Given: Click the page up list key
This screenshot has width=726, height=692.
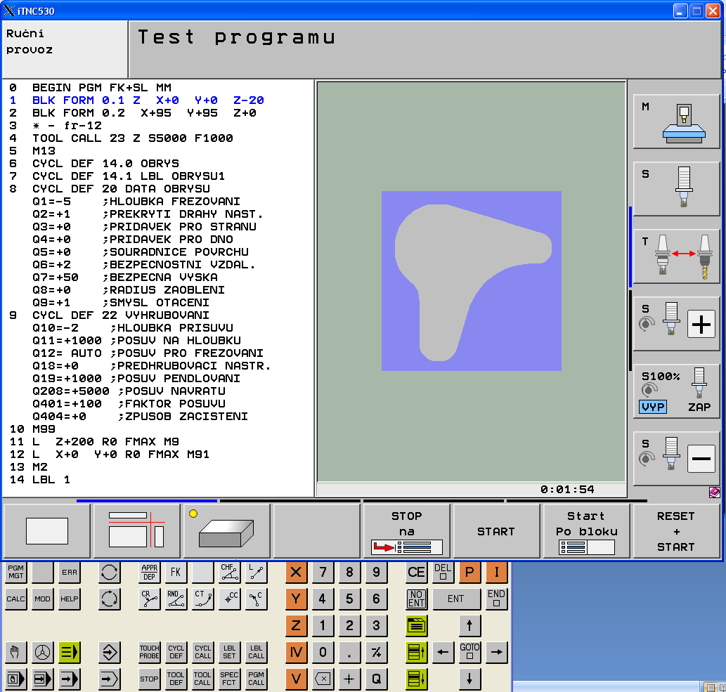Looking at the screenshot, I should (416, 652).
